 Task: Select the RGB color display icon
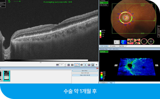pos(89,65)
